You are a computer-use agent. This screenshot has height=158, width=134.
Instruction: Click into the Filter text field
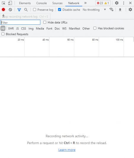coord(20,22)
